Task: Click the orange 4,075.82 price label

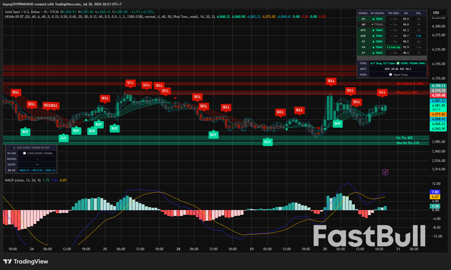Action: coord(438,115)
